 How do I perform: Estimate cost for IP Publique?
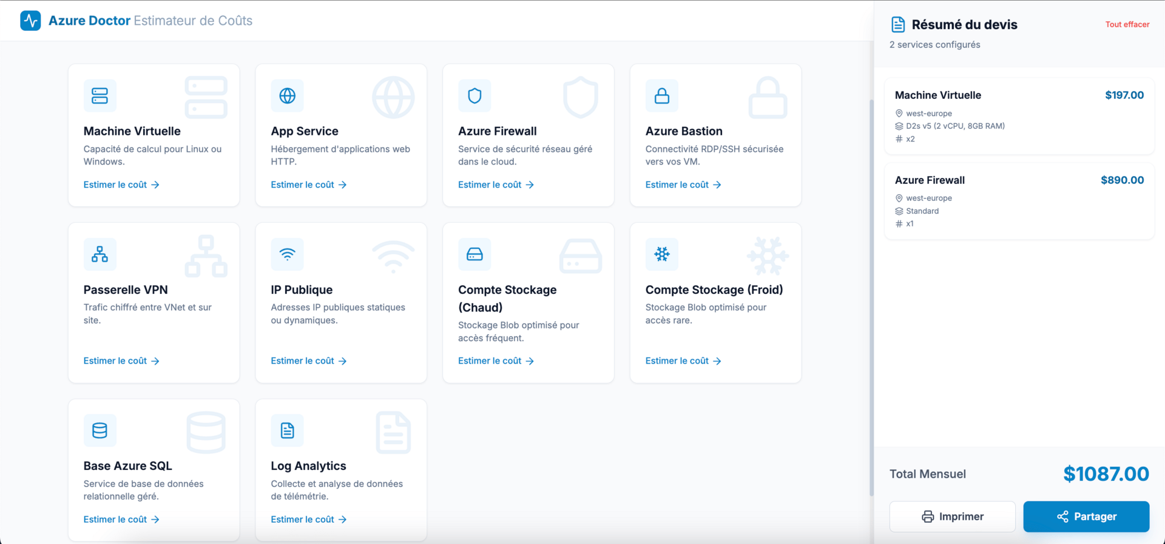point(309,361)
